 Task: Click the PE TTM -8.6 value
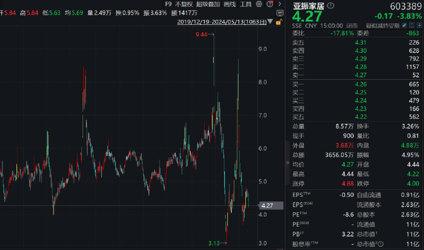[348, 214]
